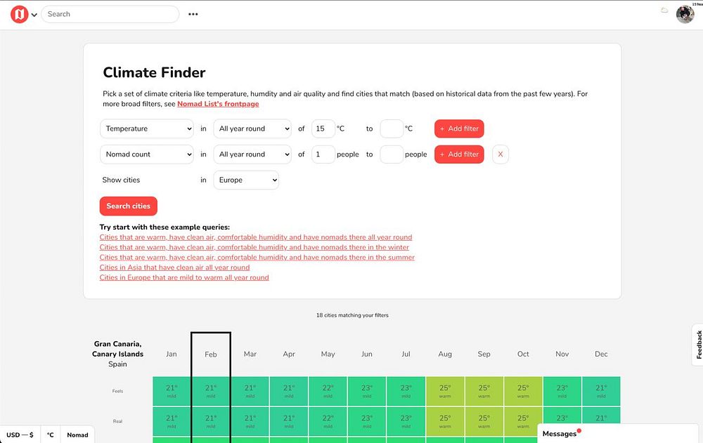The height and width of the screenshot is (443, 703).
Task: Open the three-dot more menu
Action: click(193, 14)
